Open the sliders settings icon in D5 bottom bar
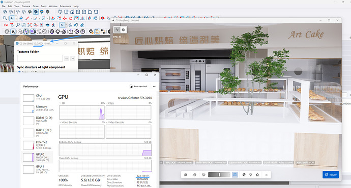Screen dimensions: 351x188 pyautogui.click(x=267, y=175)
